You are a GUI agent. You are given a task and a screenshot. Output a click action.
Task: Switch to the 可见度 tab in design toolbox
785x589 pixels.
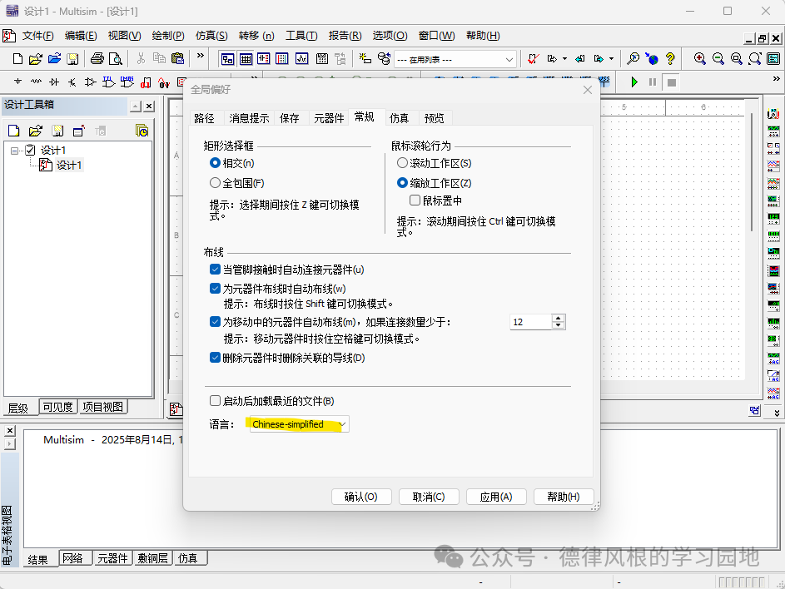(x=58, y=408)
